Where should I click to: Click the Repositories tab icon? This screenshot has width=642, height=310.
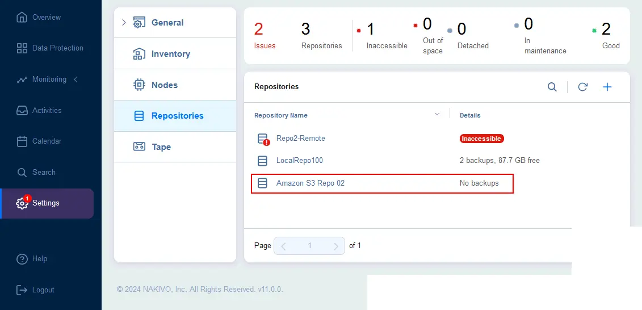[139, 116]
